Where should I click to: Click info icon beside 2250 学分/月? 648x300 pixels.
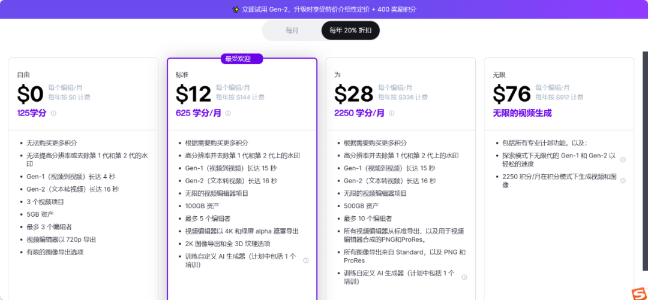[391, 113]
